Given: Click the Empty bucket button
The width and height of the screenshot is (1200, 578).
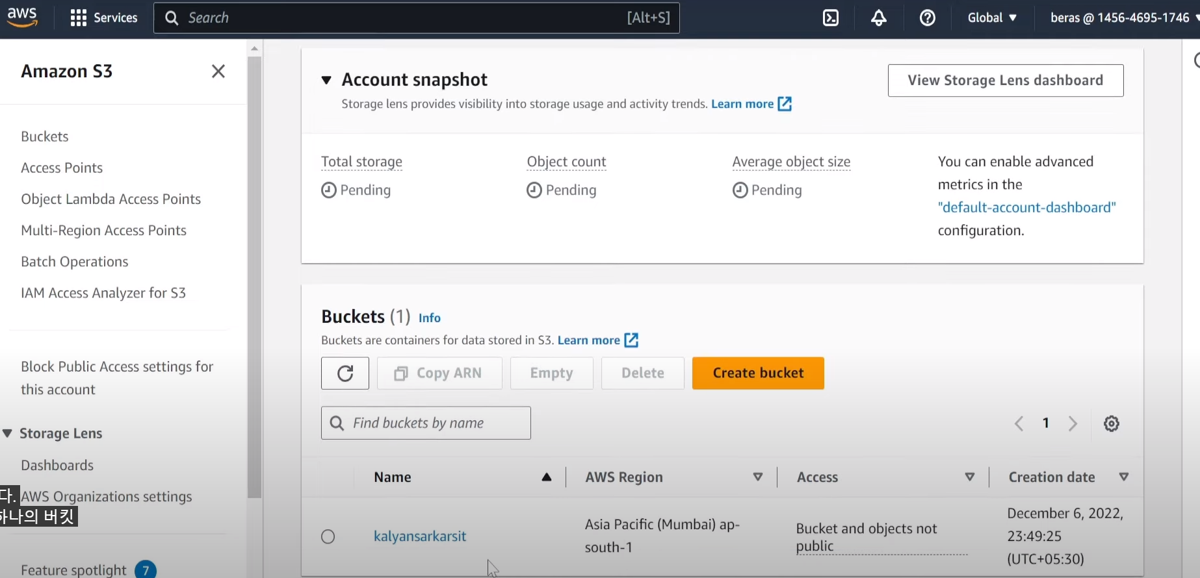Looking at the screenshot, I should pos(552,373).
